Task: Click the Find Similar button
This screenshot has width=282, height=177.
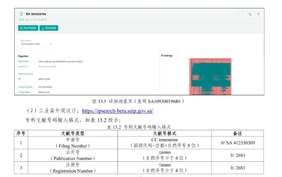Action: pyautogui.click(x=28, y=28)
